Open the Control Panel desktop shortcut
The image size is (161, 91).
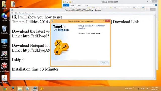click(x=4, y=43)
